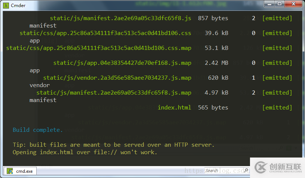Click '[emitted]' on the 2.42 MB row
This screenshot has height=178, width=305.
(277, 63)
